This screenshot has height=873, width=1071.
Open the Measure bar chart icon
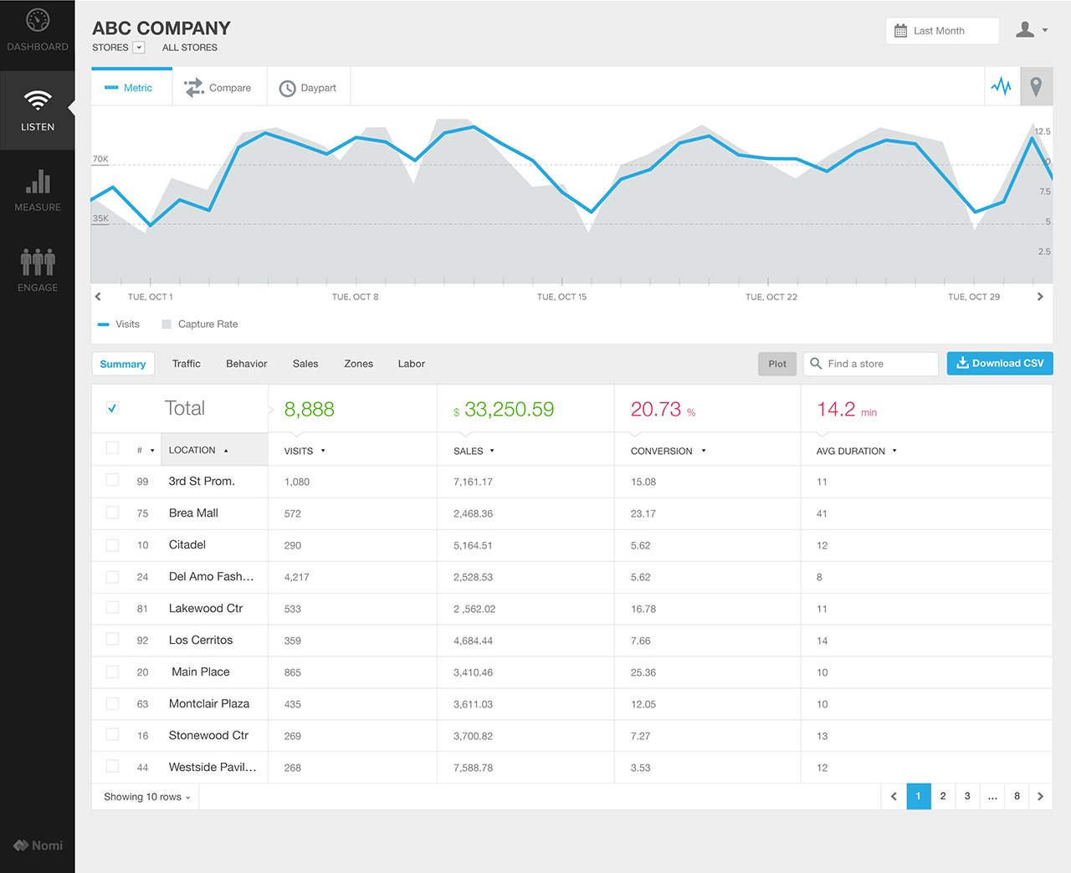click(x=38, y=181)
